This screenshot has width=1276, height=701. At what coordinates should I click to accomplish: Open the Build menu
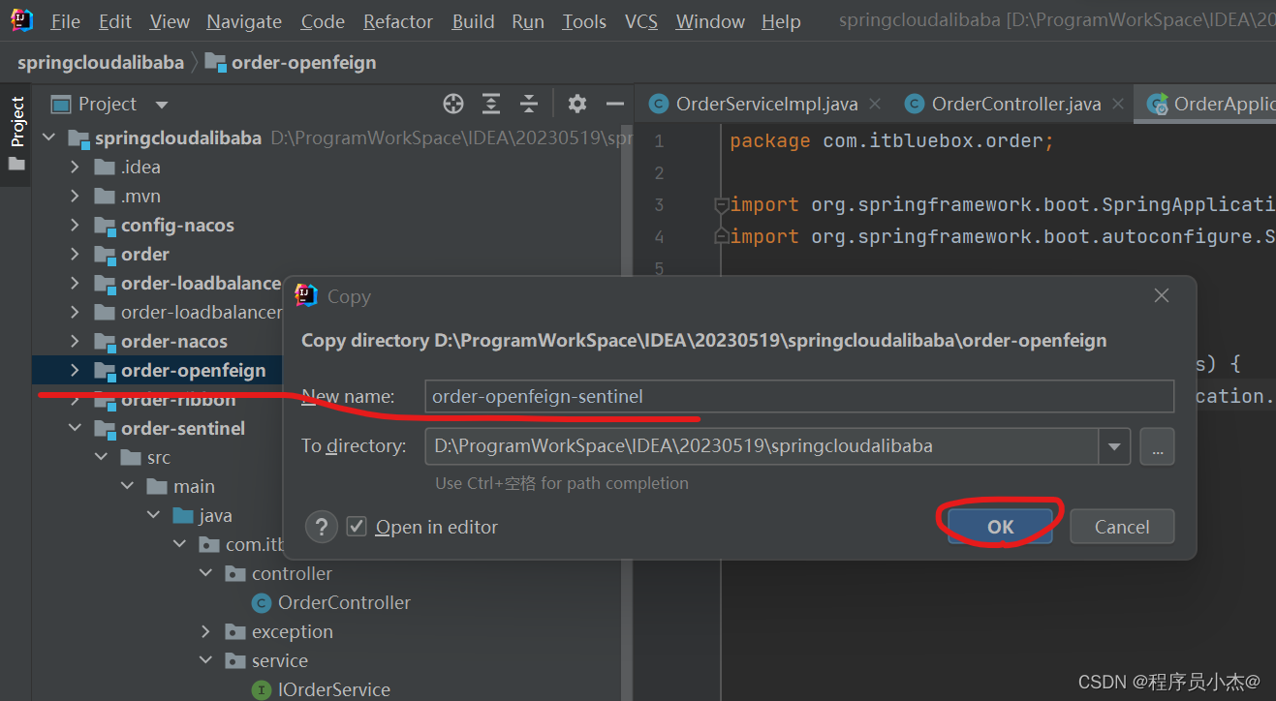[473, 21]
